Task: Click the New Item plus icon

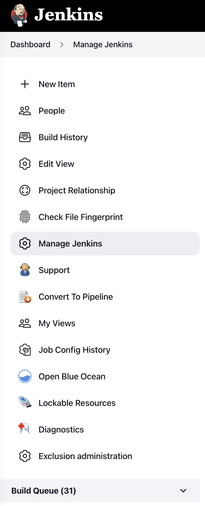Action: pos(25,84)
